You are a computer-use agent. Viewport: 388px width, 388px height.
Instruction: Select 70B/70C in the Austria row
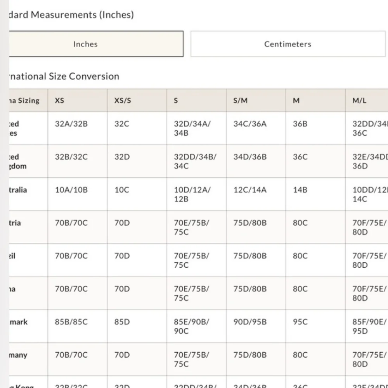click(x=78, y=227)
